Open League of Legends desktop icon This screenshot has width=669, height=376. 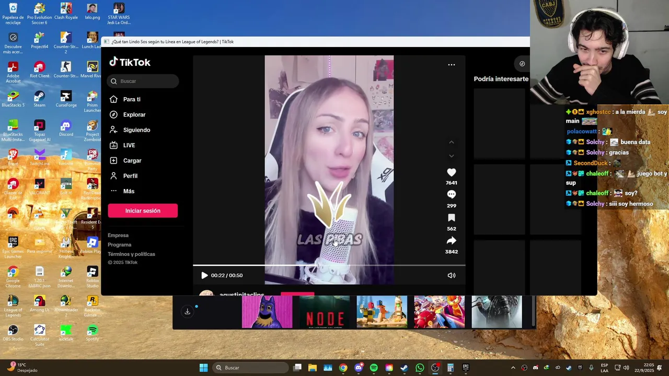click(x=13, y=307)
